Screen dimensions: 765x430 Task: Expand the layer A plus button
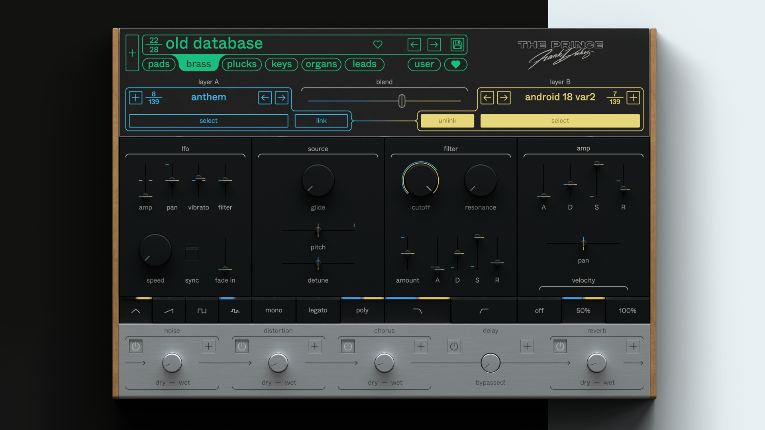click(x=135, y=98)
